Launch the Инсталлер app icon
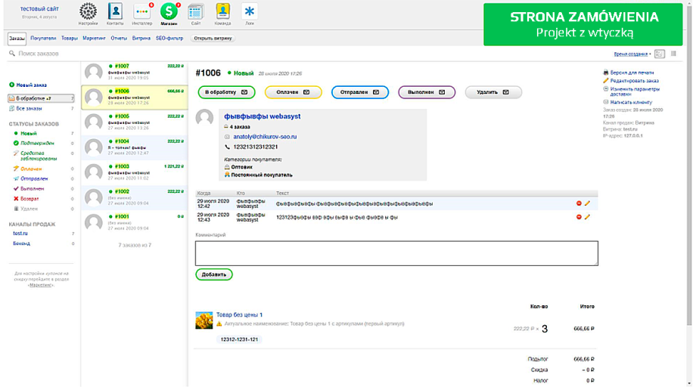This screenshot has width=696, height=387. click(141, 11)
